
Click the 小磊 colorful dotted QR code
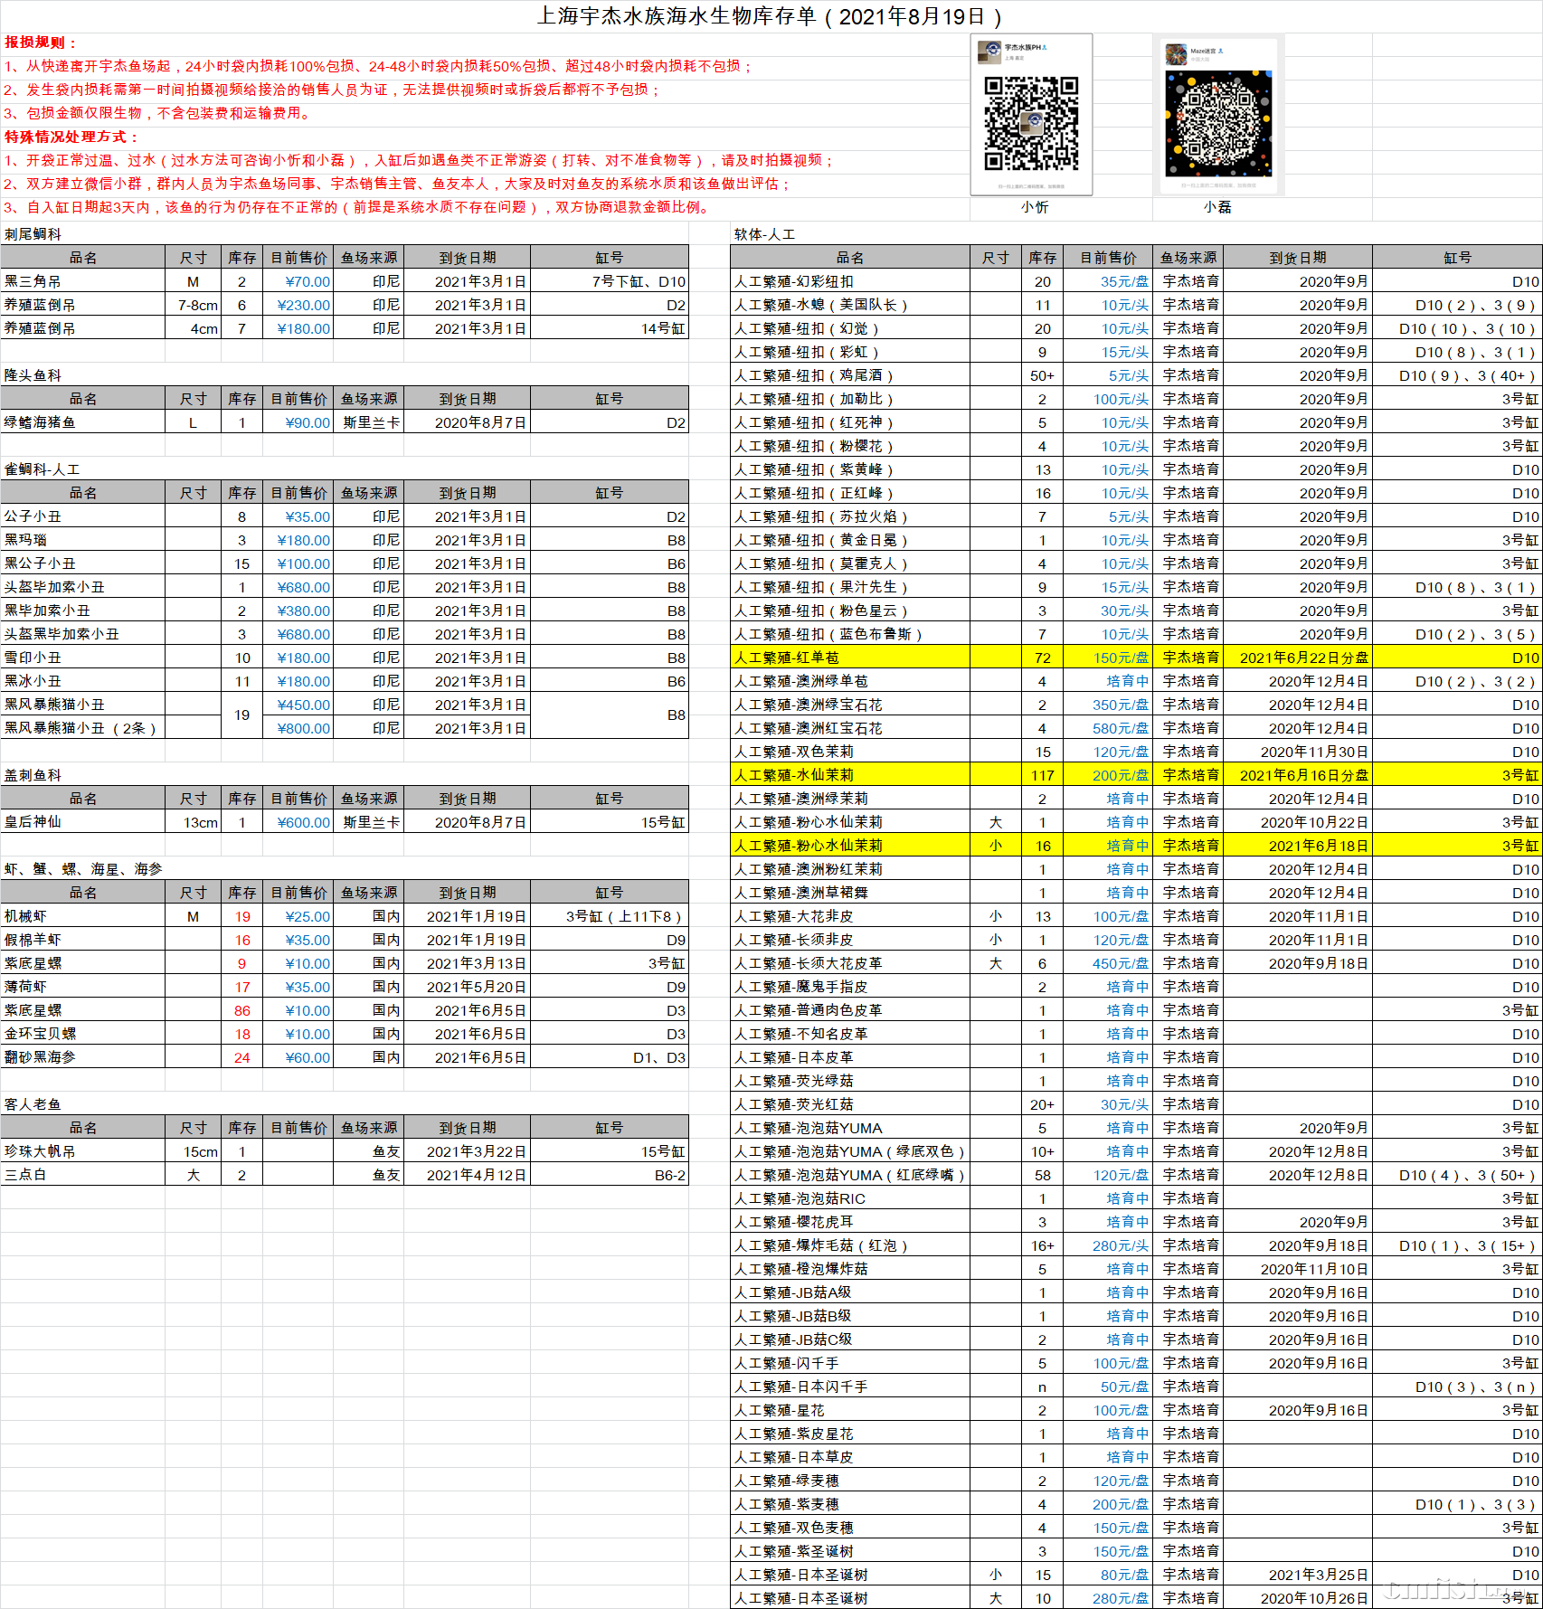click(1217, 123)
